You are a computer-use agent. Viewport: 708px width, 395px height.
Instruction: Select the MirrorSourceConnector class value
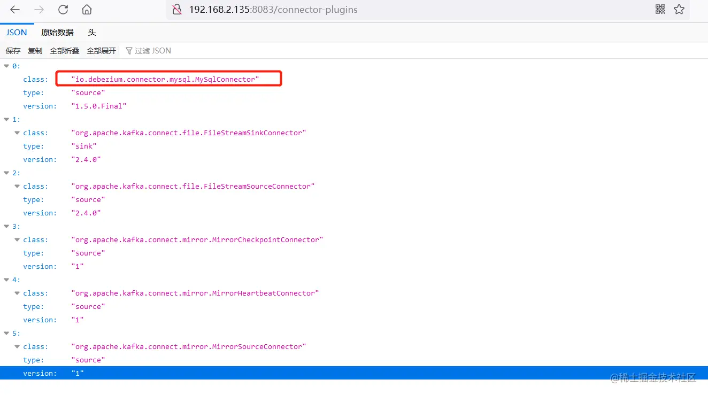click(189, 346)
